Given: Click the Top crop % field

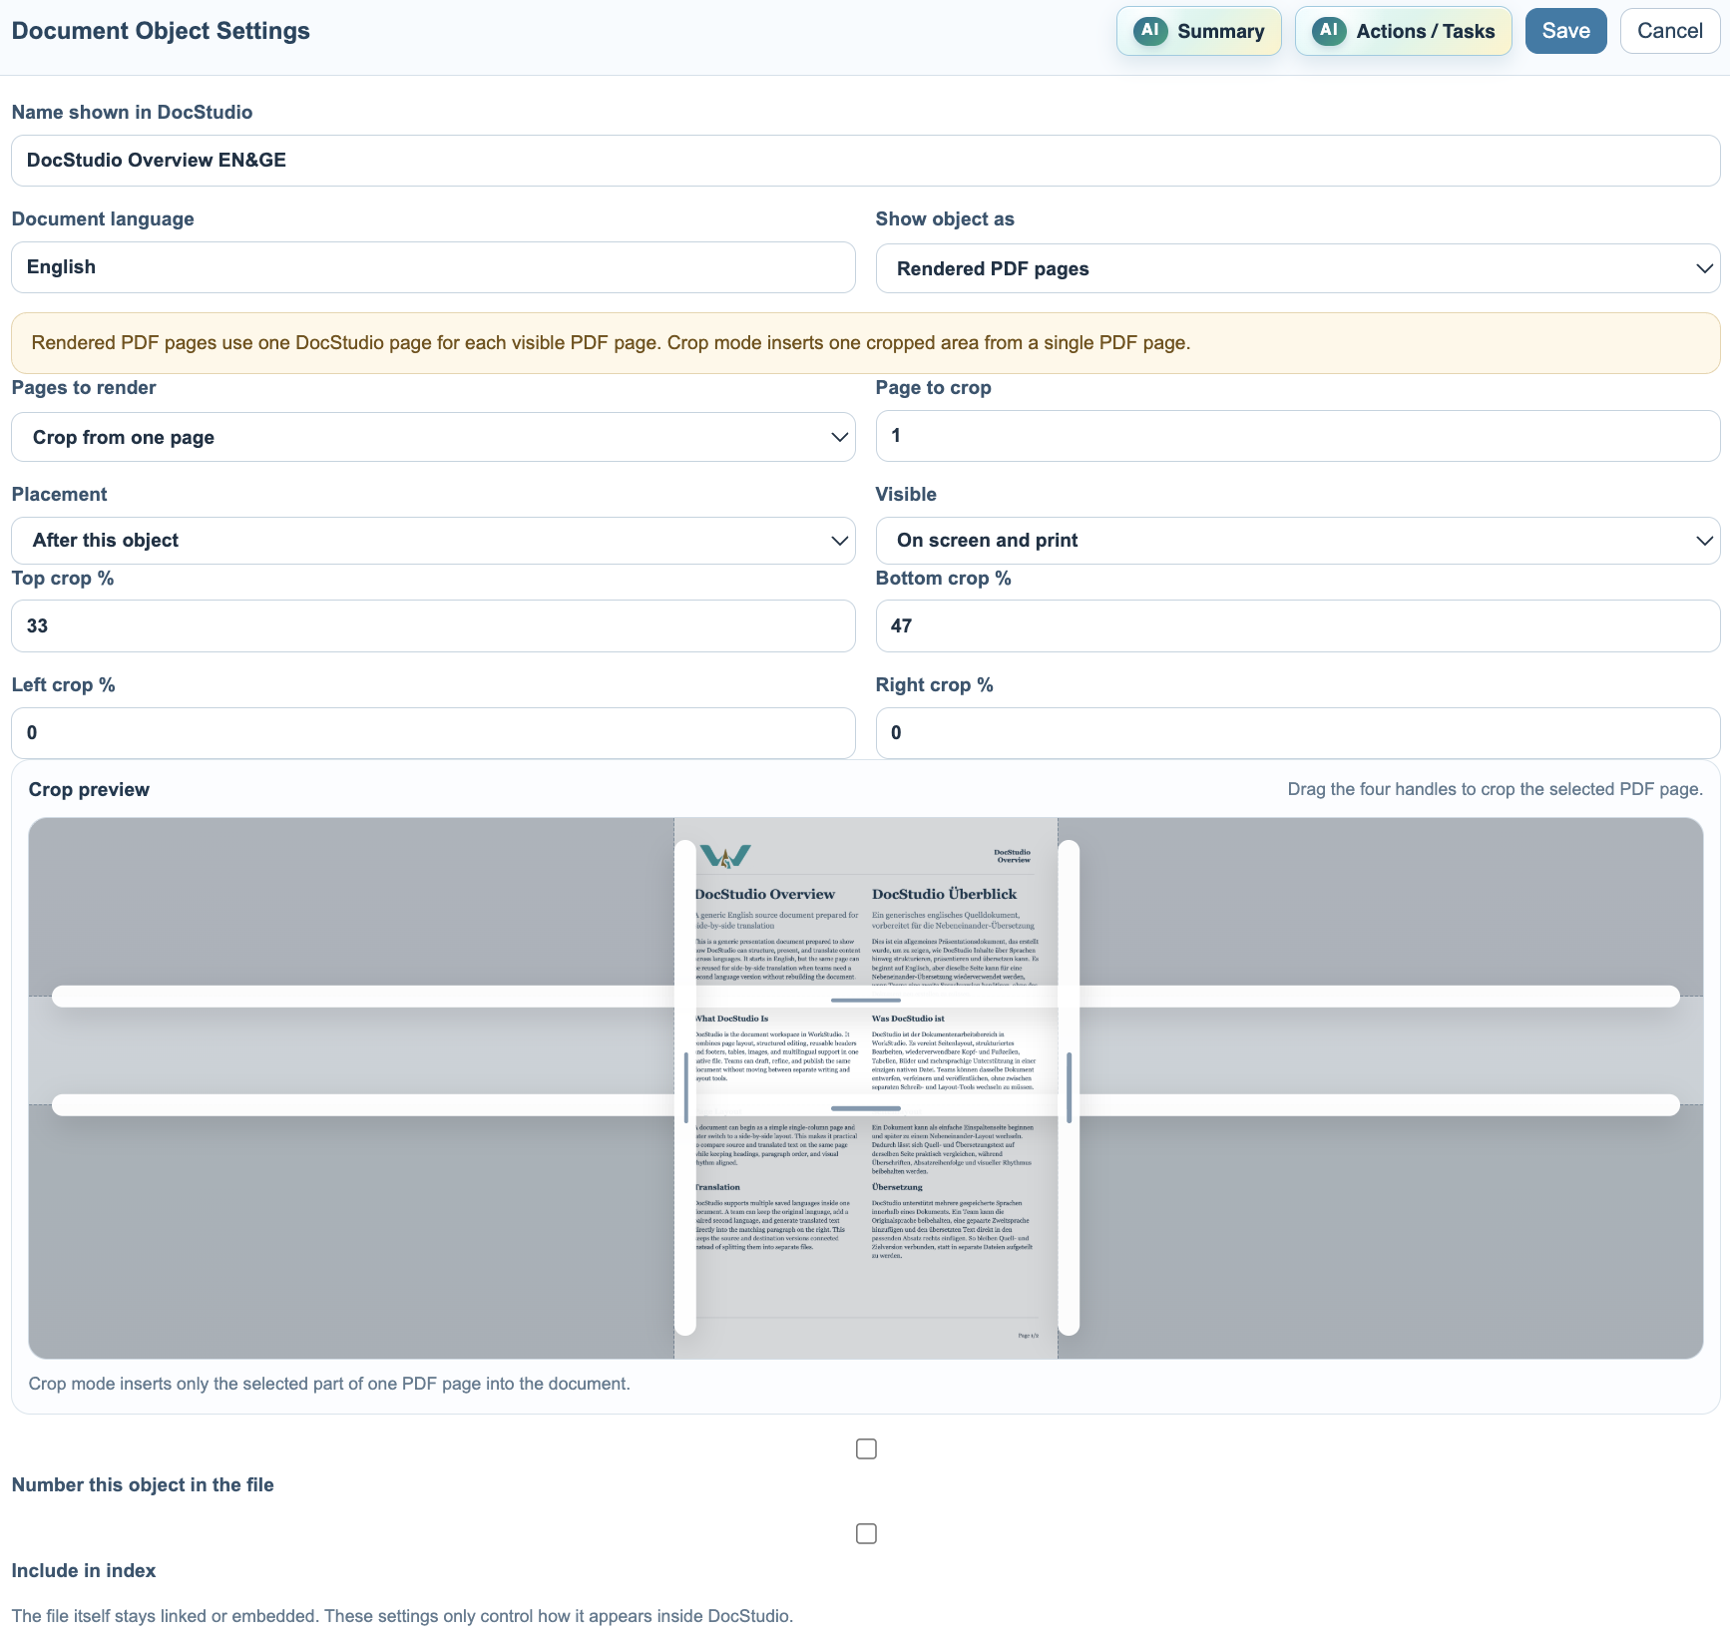Looking at the screenshot, I should coord(433,626).
